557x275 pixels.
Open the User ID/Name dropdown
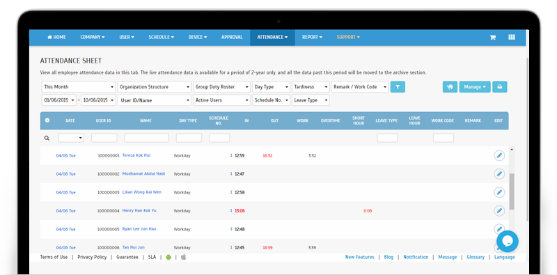point(155,100)
